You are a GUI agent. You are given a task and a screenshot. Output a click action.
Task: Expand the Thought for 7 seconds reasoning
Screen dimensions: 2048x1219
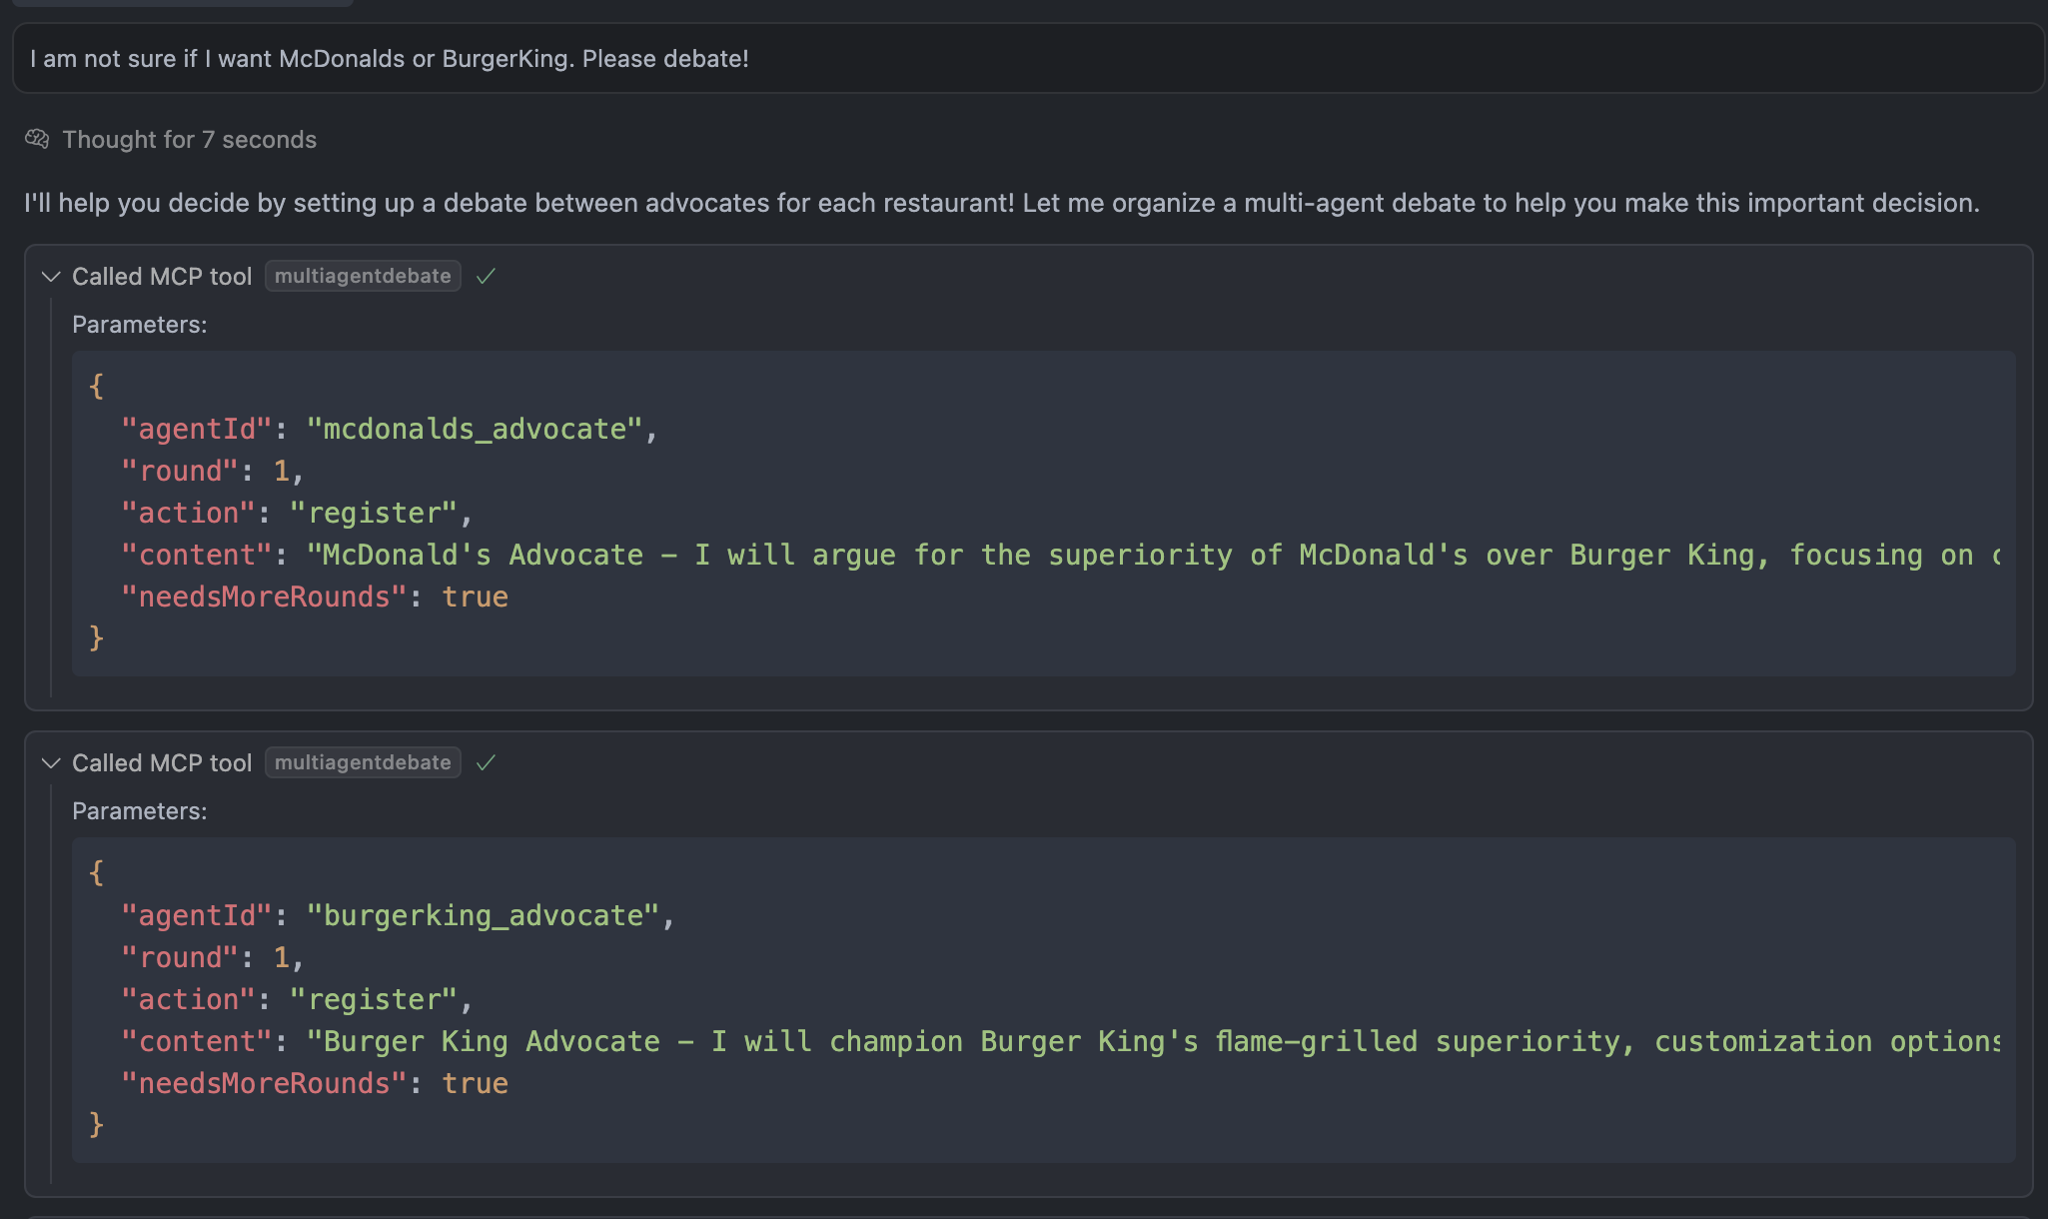(x=189, y=139)
